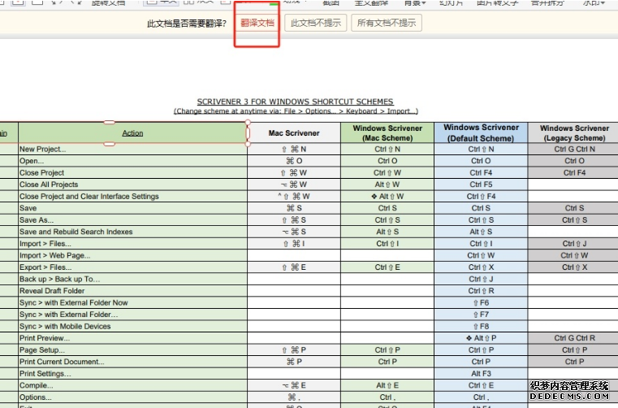Click 'Save and Rebuild Search Indexes' cell
Viewport: 618px width, 408px height.
coord(132,232)
